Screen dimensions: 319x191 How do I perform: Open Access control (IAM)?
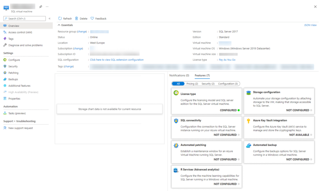click(20, 32)
